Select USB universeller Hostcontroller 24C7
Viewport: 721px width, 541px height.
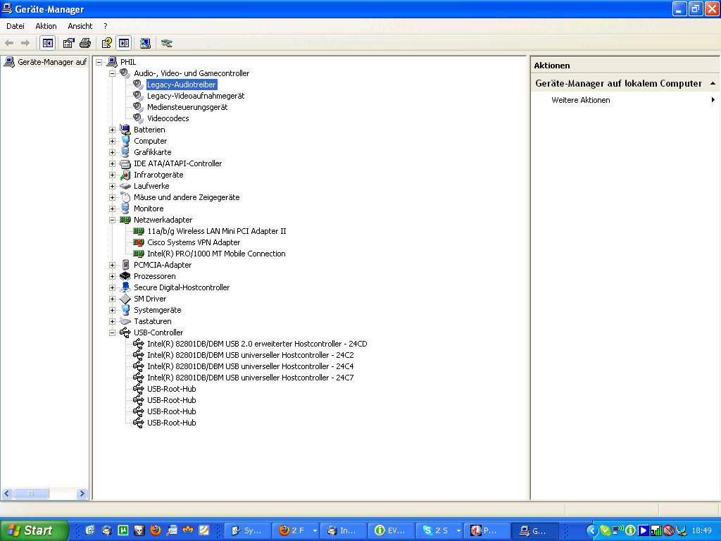click(x=250, y=378)
